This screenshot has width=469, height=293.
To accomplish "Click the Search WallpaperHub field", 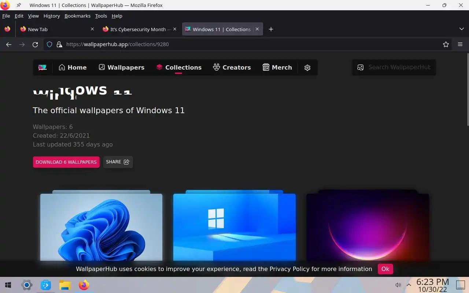I will tap(394, 67).
